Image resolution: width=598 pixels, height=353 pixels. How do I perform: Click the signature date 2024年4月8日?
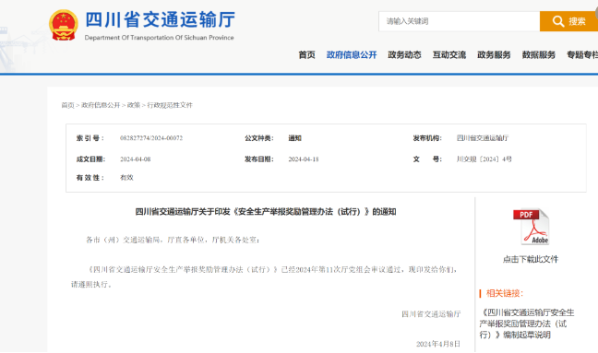[x=438, y=344]
